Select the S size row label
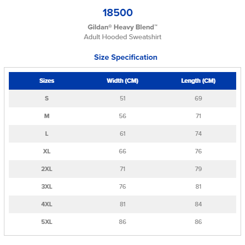Image resolution: width=245 pixels, height=245 pixels. (47, 98)
